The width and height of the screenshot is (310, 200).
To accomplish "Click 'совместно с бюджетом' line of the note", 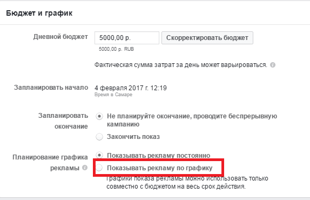I will click(x=176, y=186).
